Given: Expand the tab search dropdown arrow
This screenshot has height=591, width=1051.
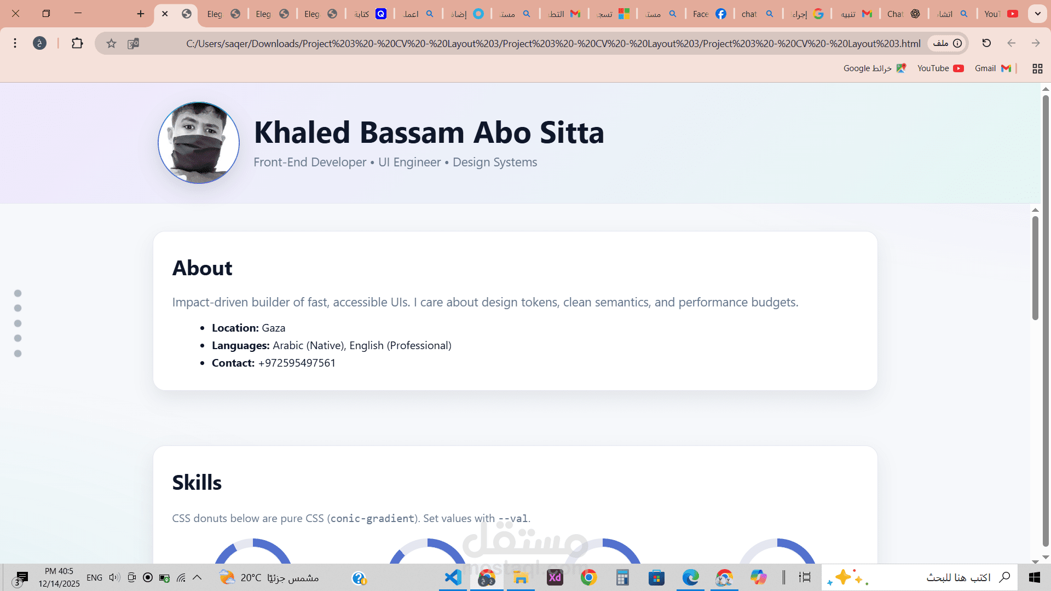Looking at the screenshot, I should tap(1038, 14).
